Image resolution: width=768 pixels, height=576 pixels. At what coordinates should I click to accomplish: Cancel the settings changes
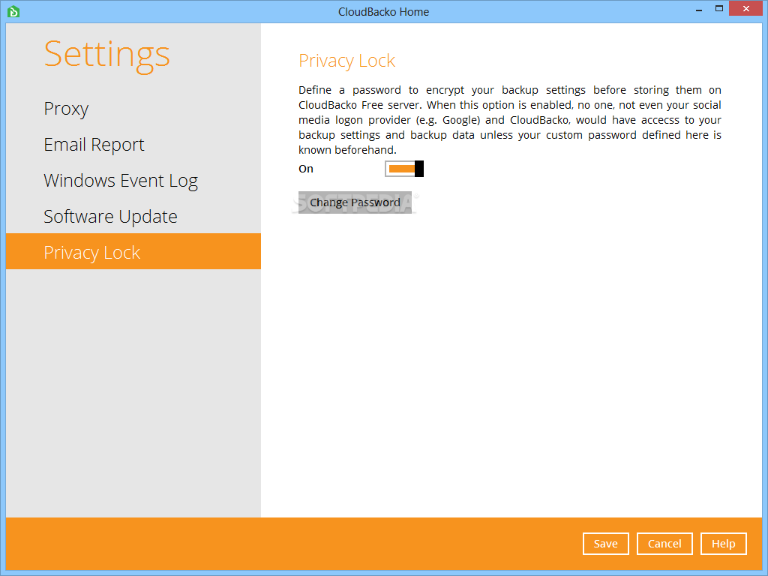(664, 544)
